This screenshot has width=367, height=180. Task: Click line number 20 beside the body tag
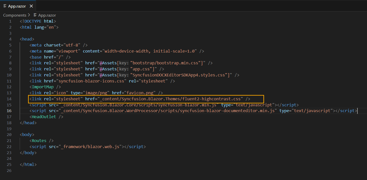(9, 134)
